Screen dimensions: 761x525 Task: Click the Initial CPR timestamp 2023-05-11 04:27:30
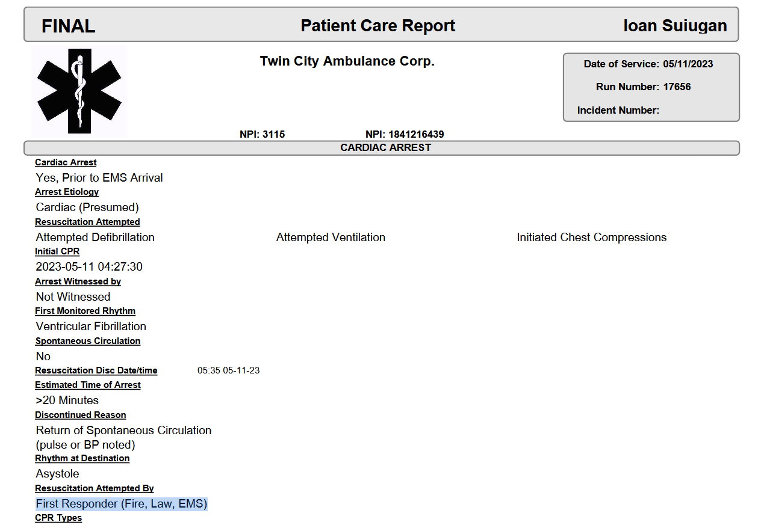89,267
